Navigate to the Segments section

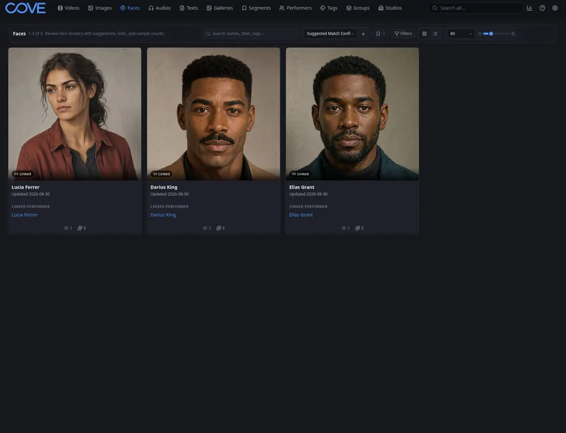(x=256, y=8)
